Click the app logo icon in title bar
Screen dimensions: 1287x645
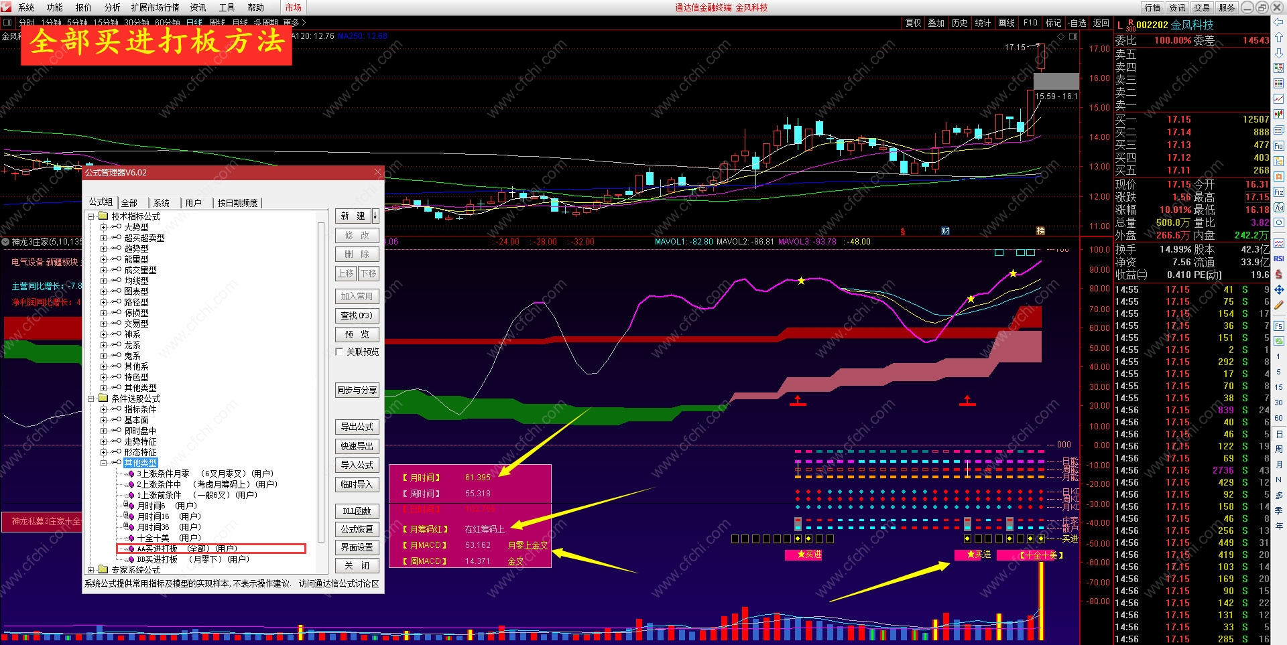coord(7,7)
